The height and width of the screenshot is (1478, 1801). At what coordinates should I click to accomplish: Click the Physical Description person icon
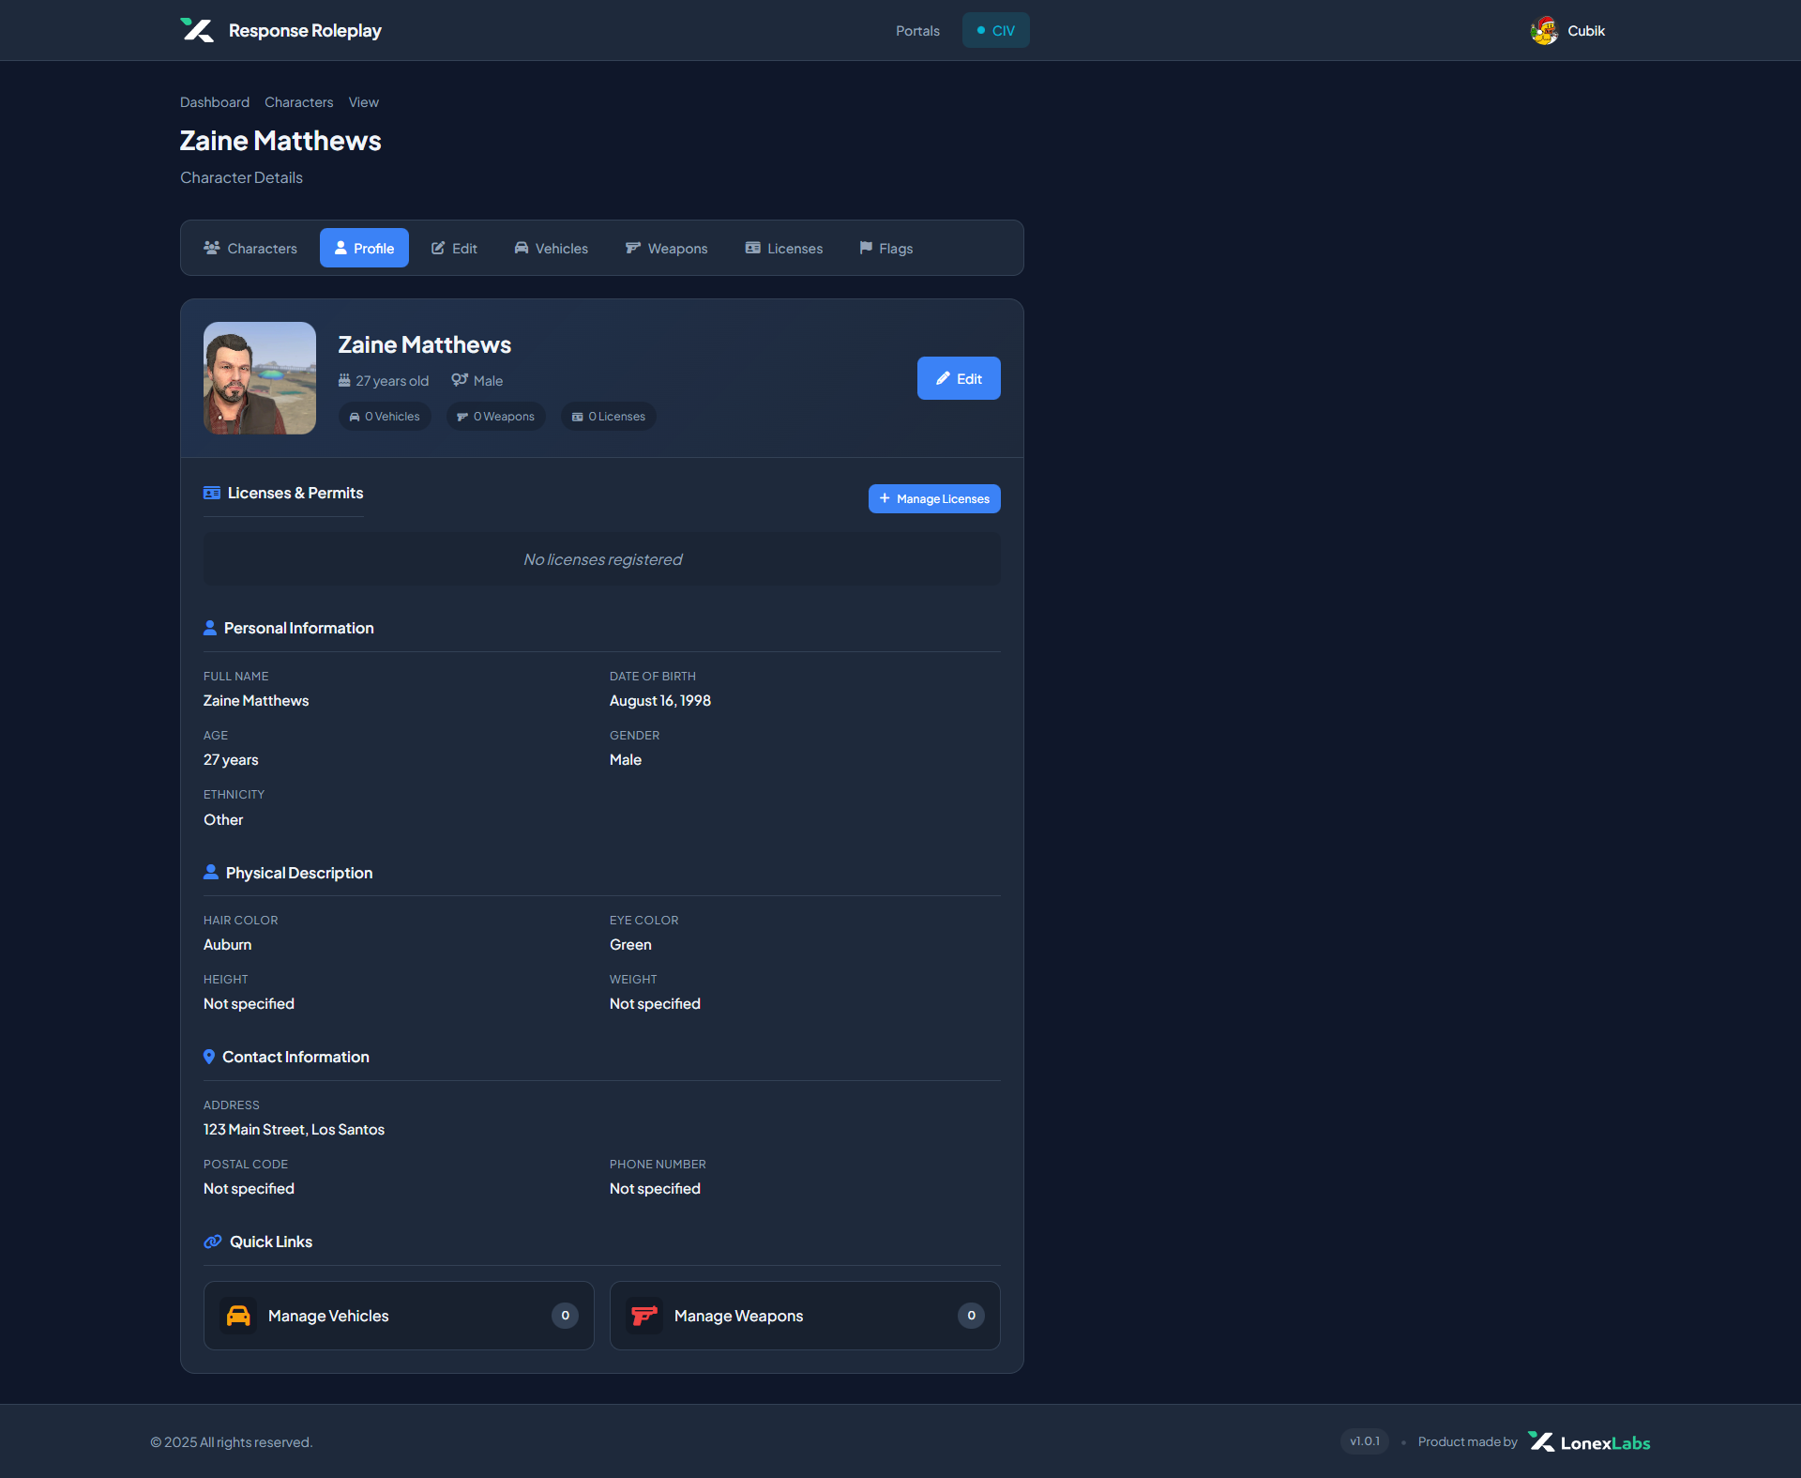(211, 873)
